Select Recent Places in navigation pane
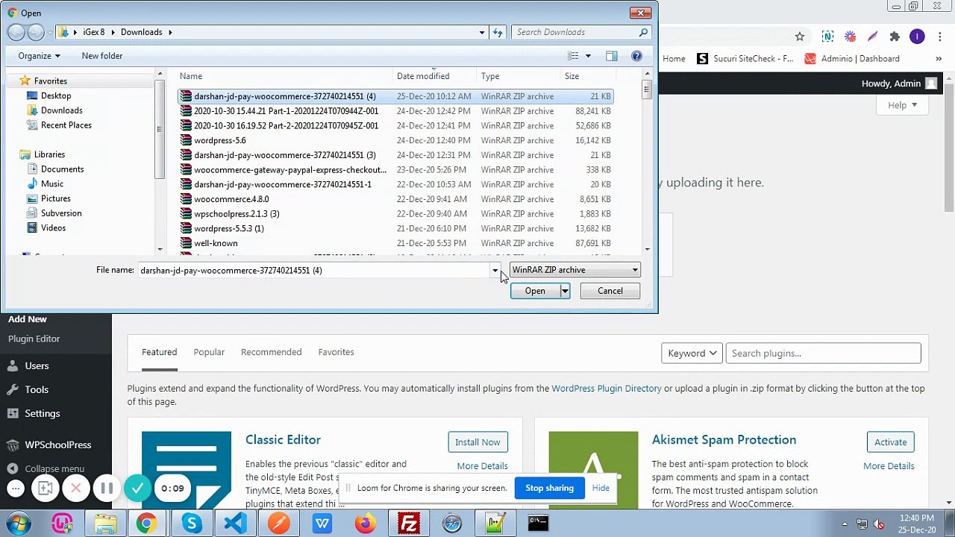The height and width of the screenshot is (537, 955). (66, 125)
